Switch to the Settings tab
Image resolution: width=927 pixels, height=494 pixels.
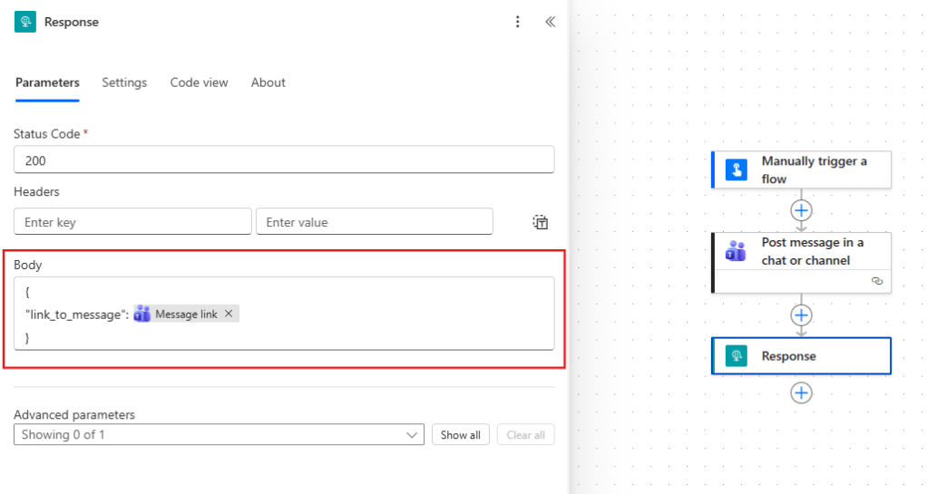[x=124, y=82]
